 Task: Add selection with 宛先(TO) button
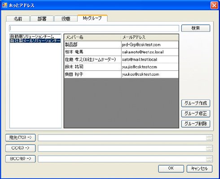click(21, 138)
